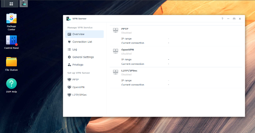Click Current connection label under PPTP
This screenshot has height=133, width=255.
pos(133,43)
